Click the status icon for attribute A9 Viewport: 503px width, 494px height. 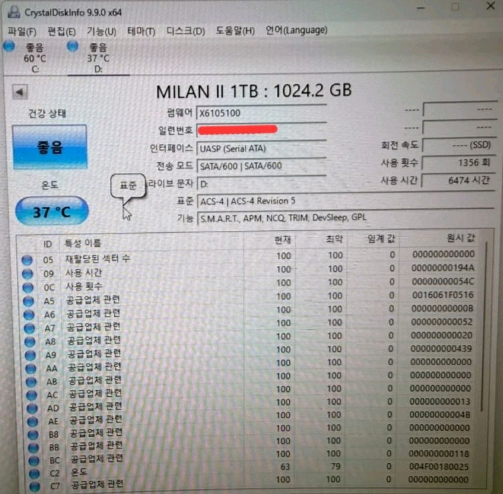[x=30, y=355]
